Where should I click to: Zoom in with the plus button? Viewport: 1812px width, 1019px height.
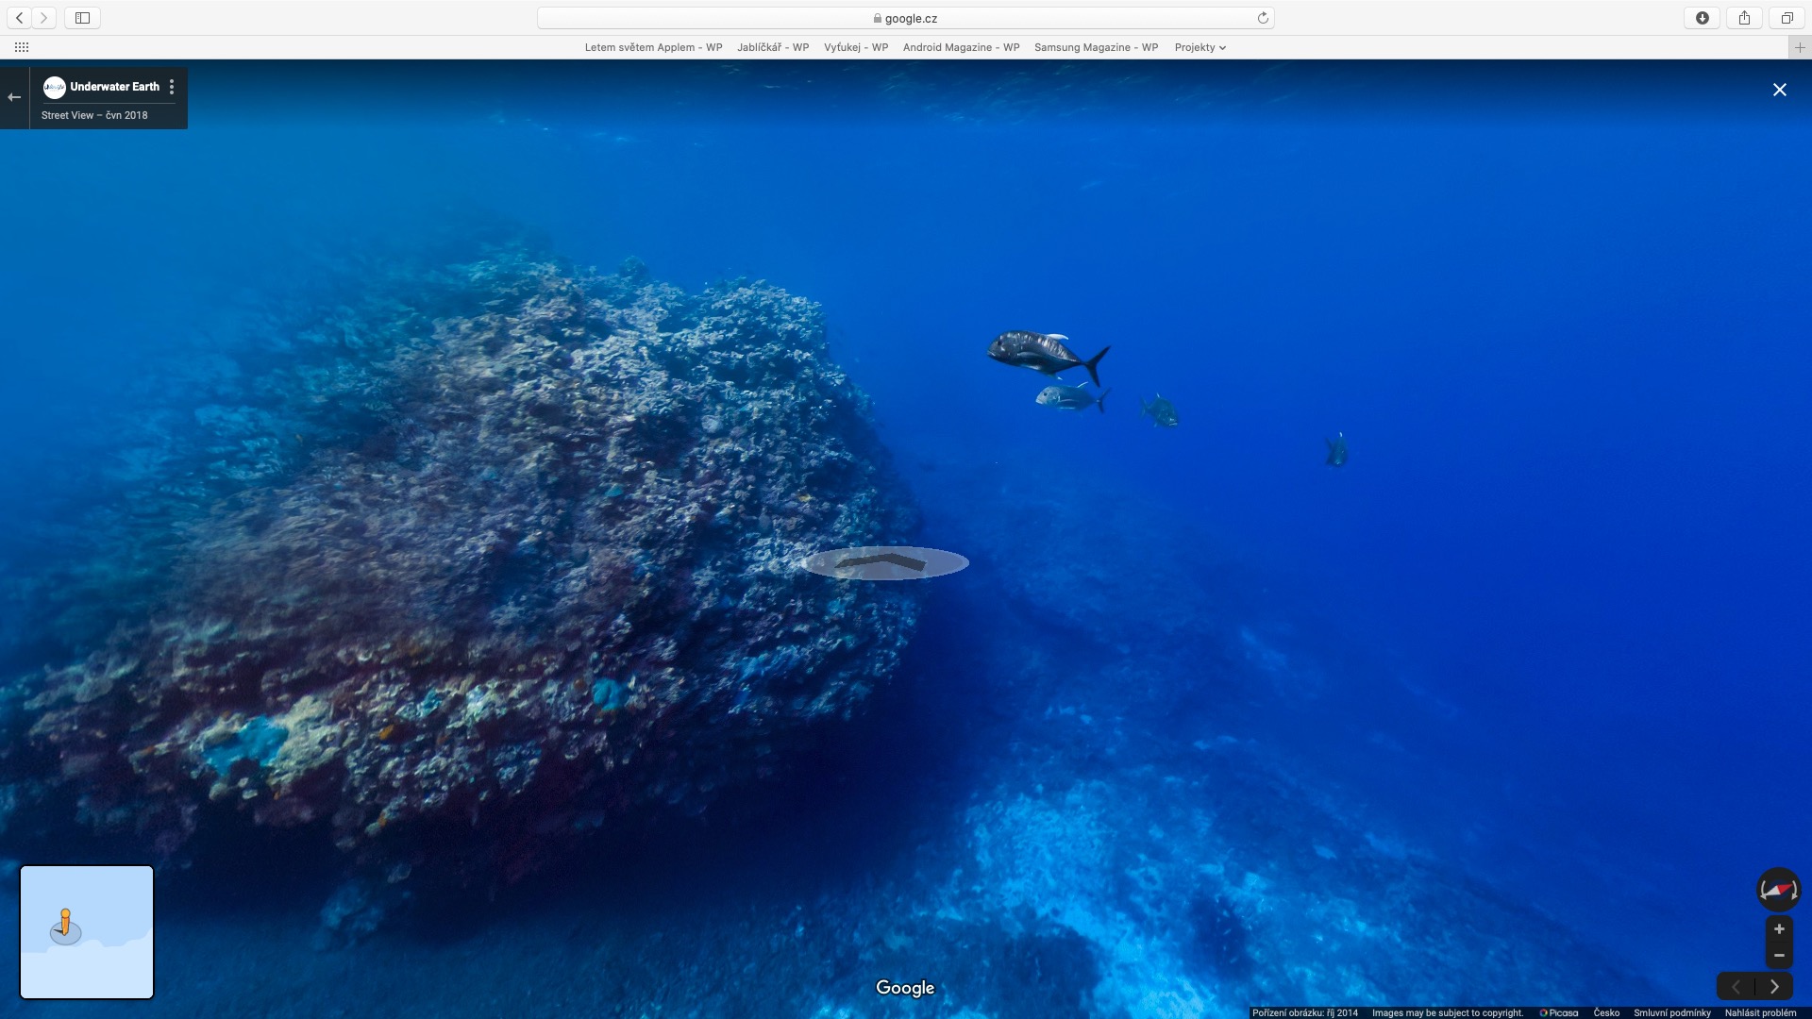point(1779,929)
